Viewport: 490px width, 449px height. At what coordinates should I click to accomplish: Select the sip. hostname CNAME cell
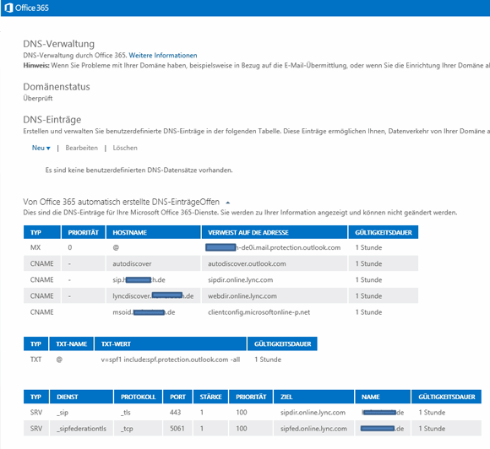(x=139, y=279)
